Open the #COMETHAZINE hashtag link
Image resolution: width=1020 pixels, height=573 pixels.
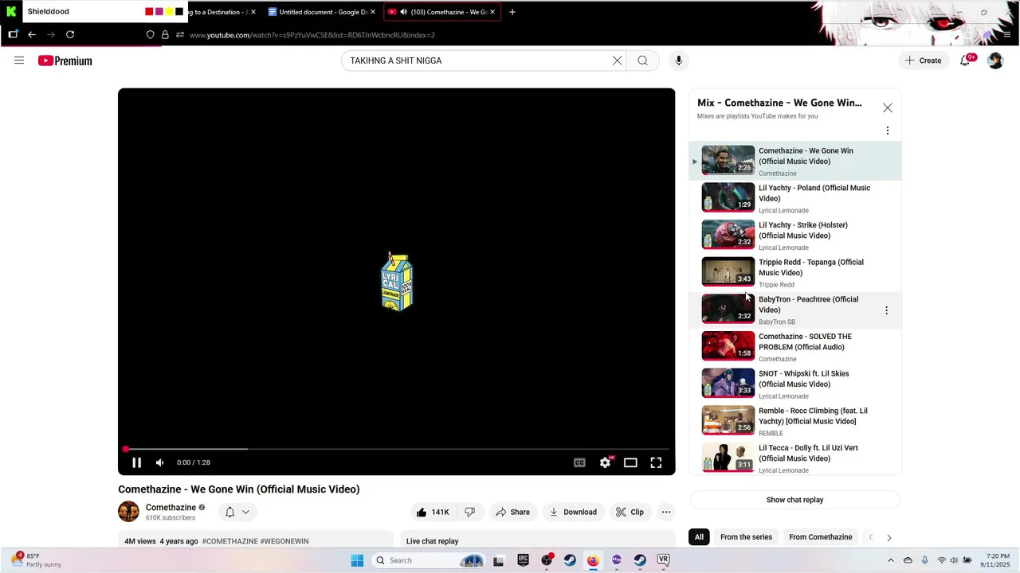(229, 541)
